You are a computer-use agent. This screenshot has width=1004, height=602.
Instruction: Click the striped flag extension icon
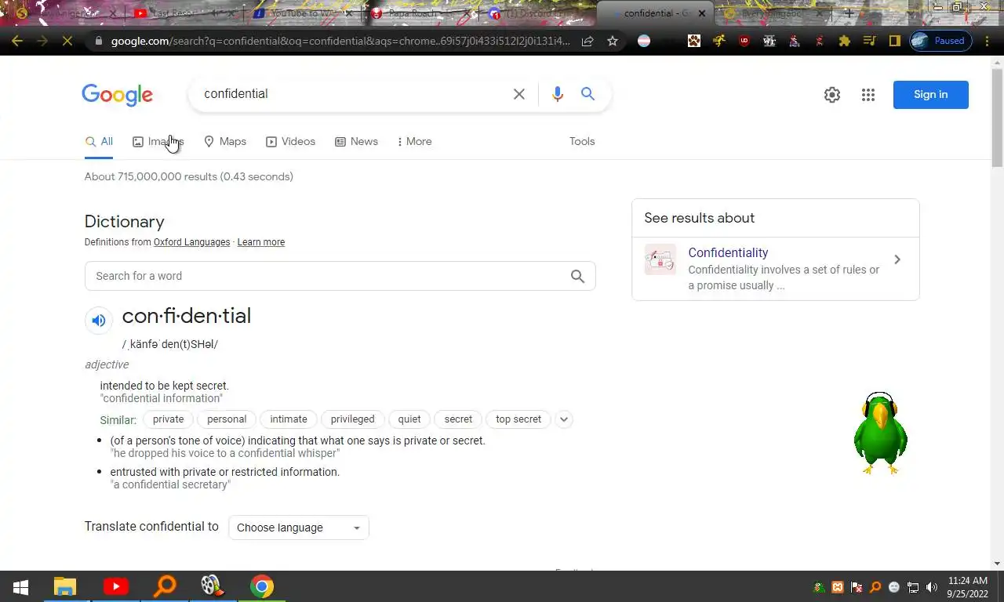[644, 41]
